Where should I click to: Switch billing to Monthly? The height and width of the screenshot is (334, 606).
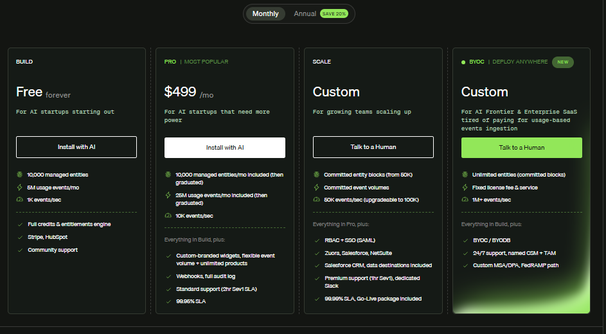click(x=265, y=13)
